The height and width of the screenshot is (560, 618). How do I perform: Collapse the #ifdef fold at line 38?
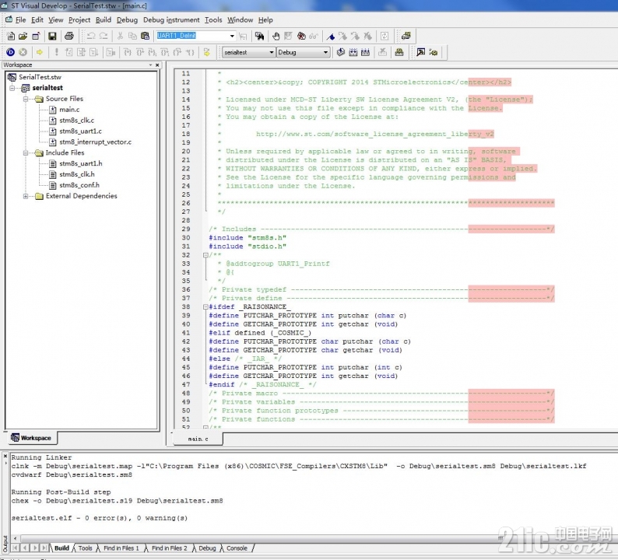(205, 306)
